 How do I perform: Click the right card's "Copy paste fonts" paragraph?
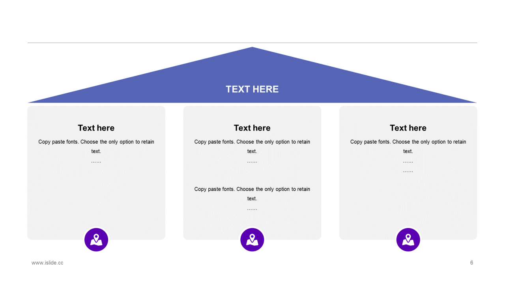click(x=408, y=142)
